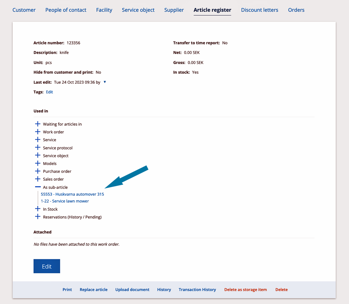Print the article
The width and height of the screenshot is (349, 304).
click(x=67, y=290)
